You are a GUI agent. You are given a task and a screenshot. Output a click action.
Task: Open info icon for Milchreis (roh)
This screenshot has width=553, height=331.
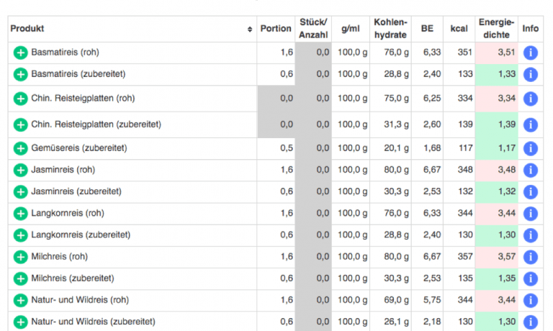pyautogui.click(x=531, y=257)
